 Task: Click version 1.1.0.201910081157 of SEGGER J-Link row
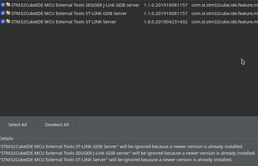coord(166,5)
